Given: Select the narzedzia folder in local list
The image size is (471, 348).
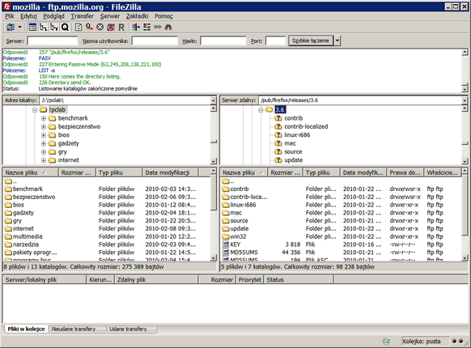Looking at the screenshot, I should [x=26, y=244].
